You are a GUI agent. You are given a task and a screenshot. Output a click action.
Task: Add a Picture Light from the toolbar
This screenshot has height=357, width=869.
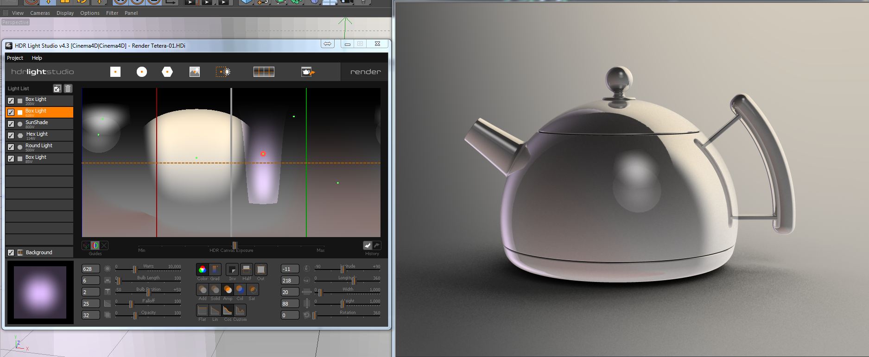[x=195, y=72]
